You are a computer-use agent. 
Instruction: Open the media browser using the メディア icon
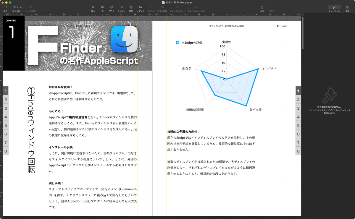point(141,8)
